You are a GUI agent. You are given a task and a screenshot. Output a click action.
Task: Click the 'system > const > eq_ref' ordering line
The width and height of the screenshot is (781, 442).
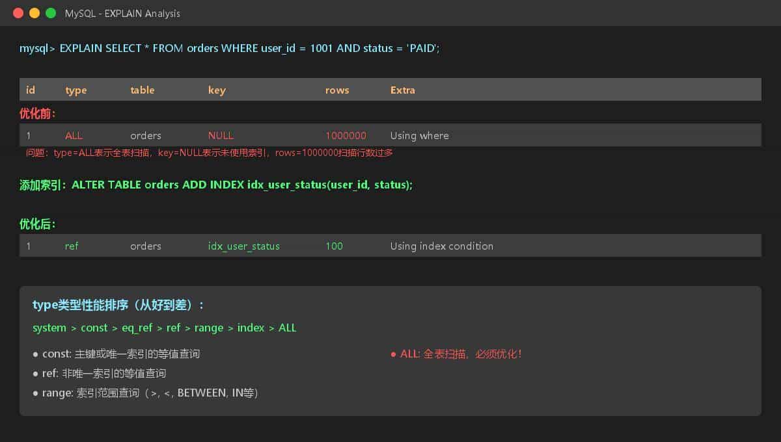click(x=164, y=328)
